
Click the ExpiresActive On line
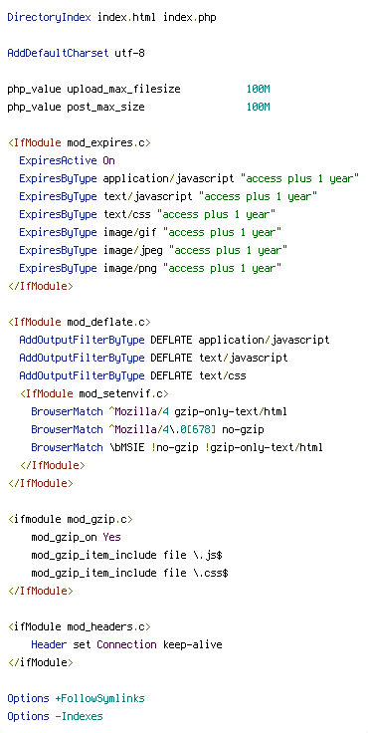67,160
